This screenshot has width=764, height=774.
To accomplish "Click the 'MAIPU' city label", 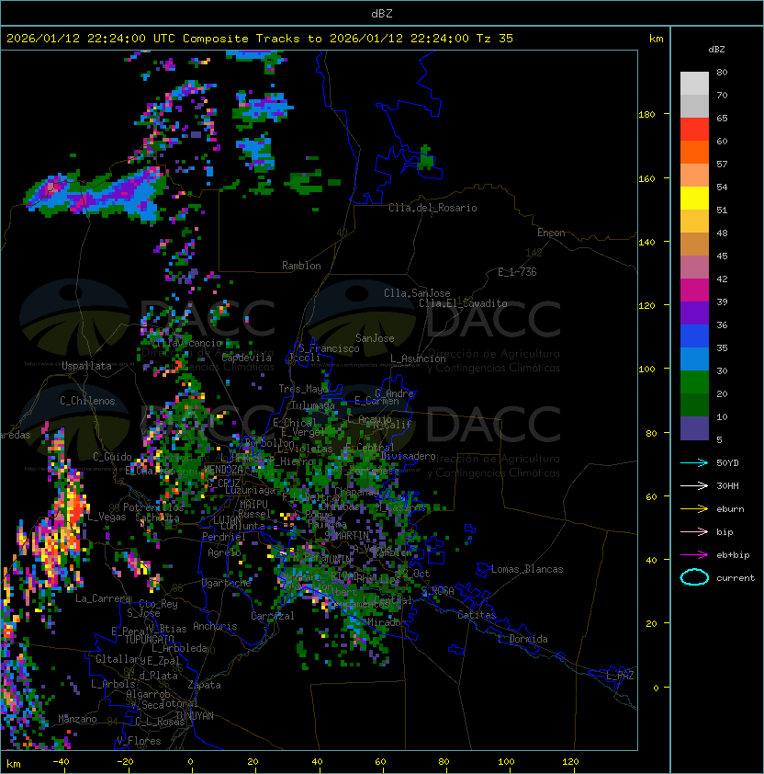I will [253, 505].
